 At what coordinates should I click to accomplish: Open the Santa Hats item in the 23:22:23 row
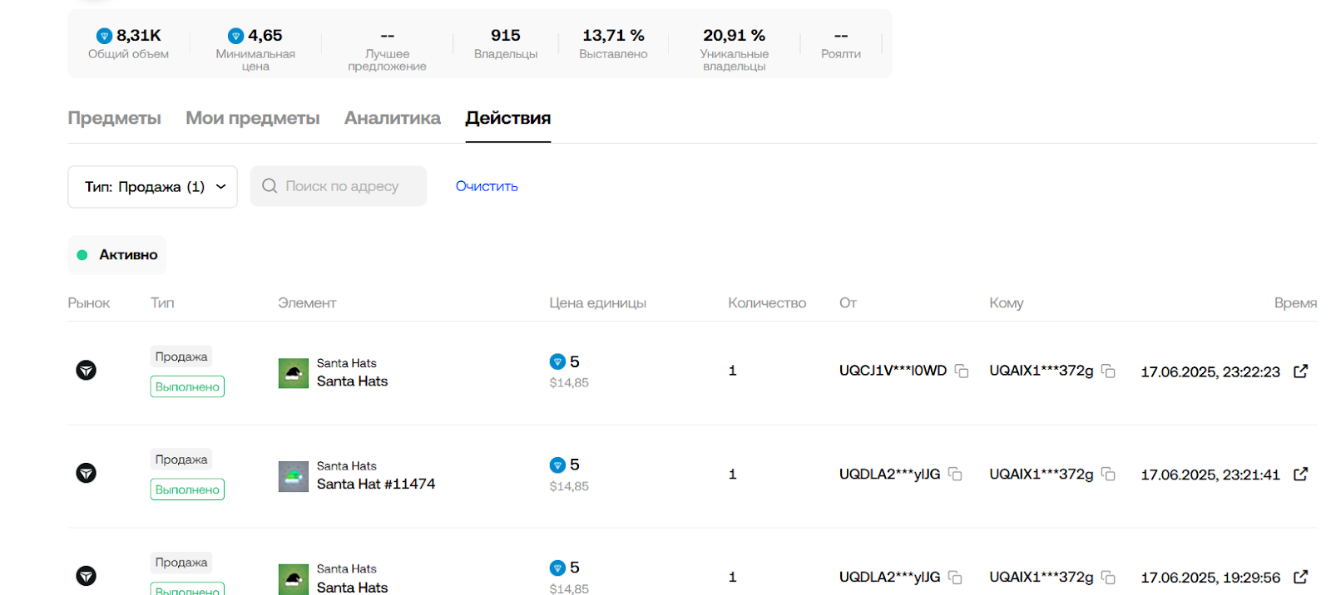point(353,381)
